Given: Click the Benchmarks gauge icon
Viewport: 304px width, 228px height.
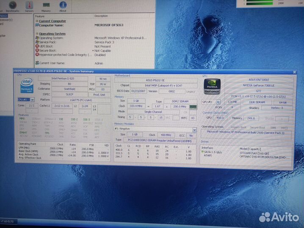Looking at the screenshot, I should tap(13, 5).
